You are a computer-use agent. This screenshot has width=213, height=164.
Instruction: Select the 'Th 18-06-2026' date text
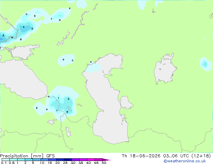141,156
